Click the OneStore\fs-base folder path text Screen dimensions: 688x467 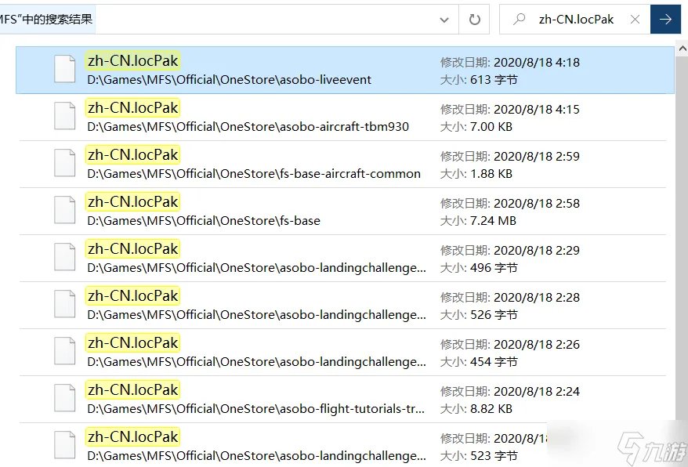[204, 221]
